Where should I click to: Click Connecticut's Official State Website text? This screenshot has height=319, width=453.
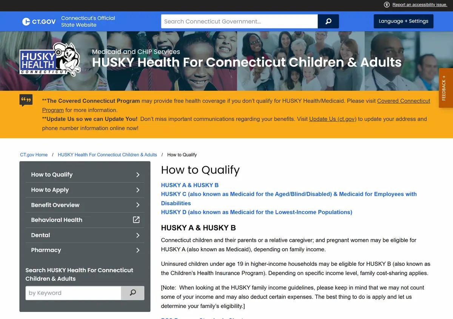88,22
